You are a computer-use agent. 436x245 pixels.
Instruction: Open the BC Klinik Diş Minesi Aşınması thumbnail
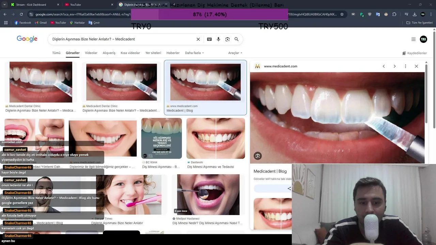(x=161, y=138)
